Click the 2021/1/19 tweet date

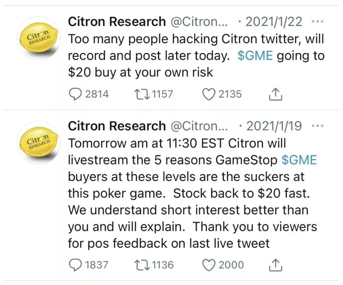[x=274, y=126]
